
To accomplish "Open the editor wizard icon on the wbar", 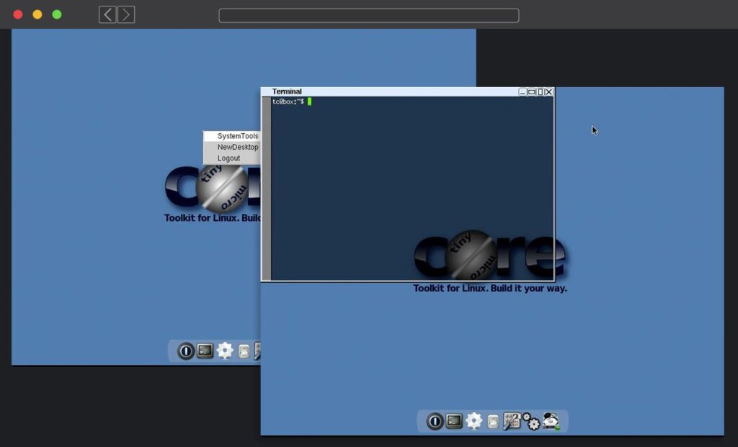I will [512, 421].
